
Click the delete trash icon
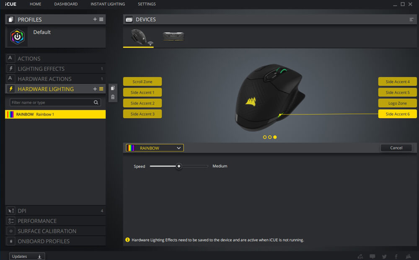pyautogui.click(x=113, y=97)
